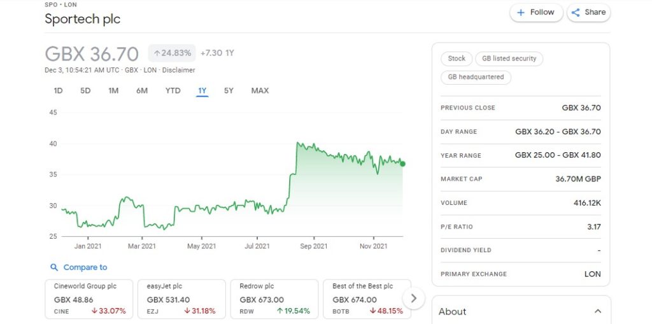652x324 pixels.
Task: Click the CINE 33.07% decline figure
Action: 108,311
